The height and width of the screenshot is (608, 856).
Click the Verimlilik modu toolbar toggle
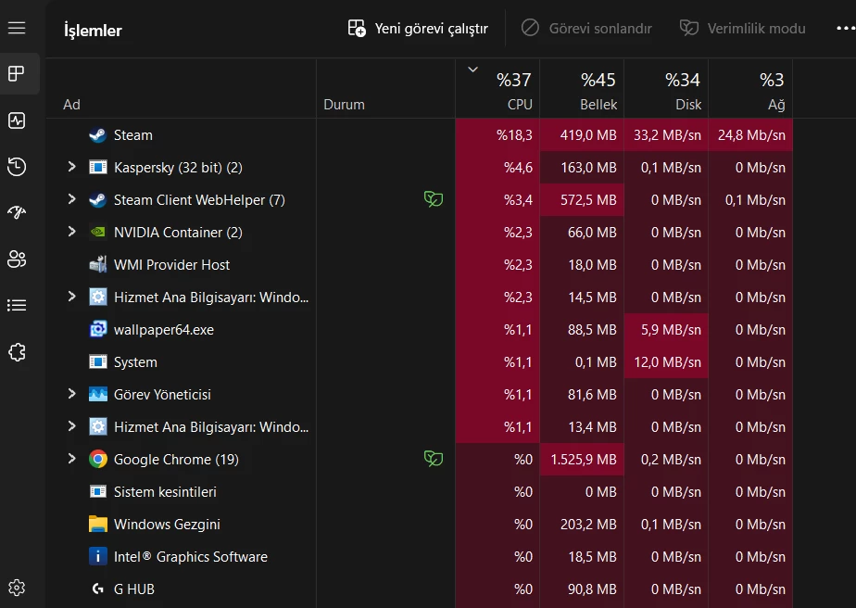(741, 28)
